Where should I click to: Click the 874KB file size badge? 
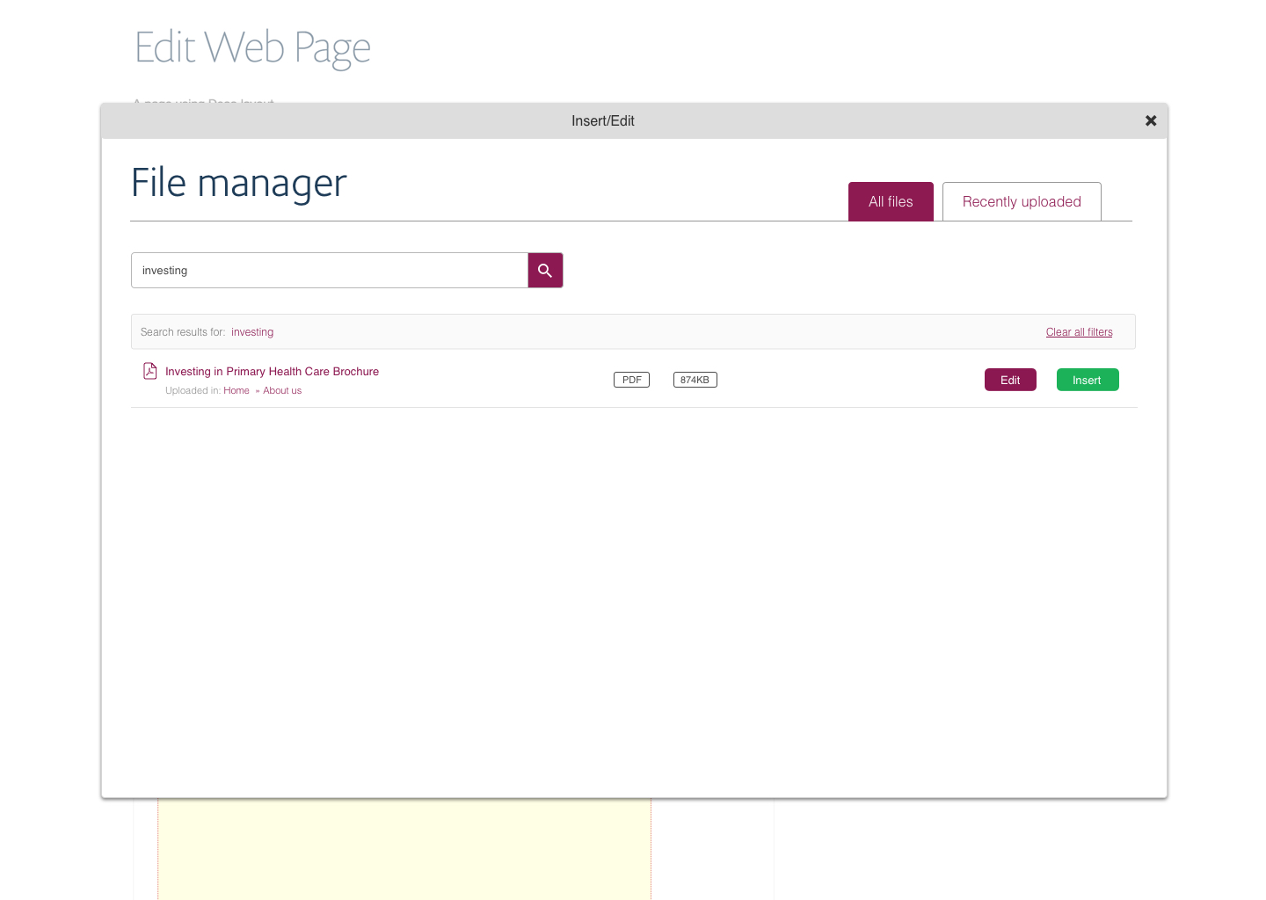click(x=695, y=381)
